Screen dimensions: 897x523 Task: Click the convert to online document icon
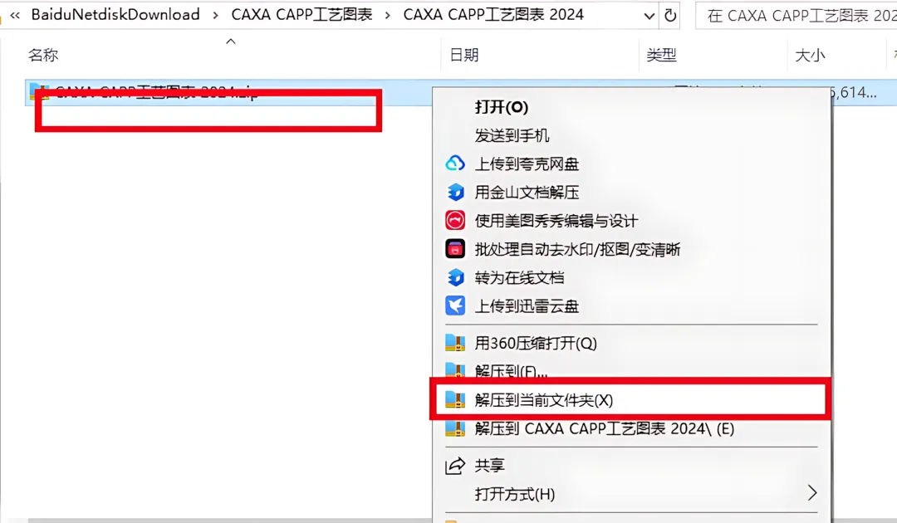pos(455,277)
